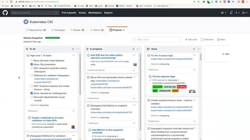Check WIP: Snapshot requeue and create timeout
This screenshot has height=140, width=250.
[x=32, y=86]
